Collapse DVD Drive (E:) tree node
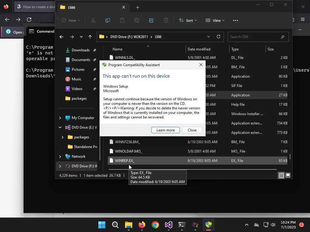Image resolution: width=310 pixels, height=232 pixels. tap(60, 127)
